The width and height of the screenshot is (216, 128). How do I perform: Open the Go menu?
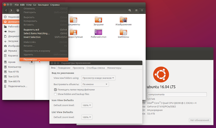point(34,5)
